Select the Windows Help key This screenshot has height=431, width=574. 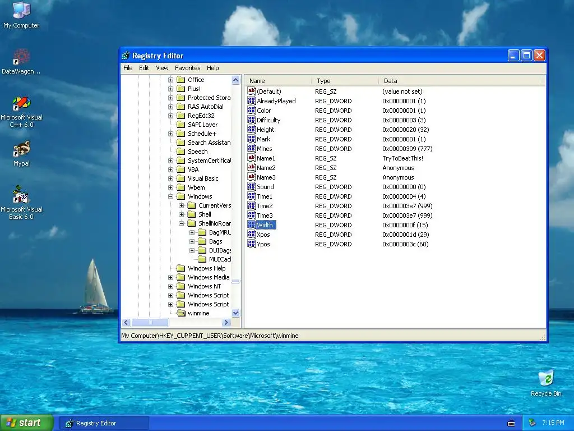point(206,268)
